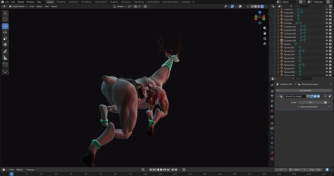The width and height of the screenshot is (334, 176).
Task: Click the current frame marker in timeline
Action: 12,174
